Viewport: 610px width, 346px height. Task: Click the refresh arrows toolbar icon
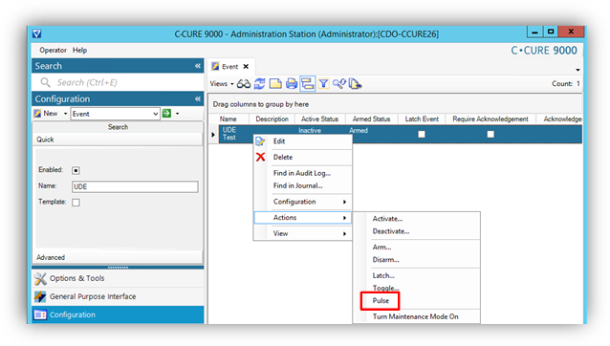point(259,83)
